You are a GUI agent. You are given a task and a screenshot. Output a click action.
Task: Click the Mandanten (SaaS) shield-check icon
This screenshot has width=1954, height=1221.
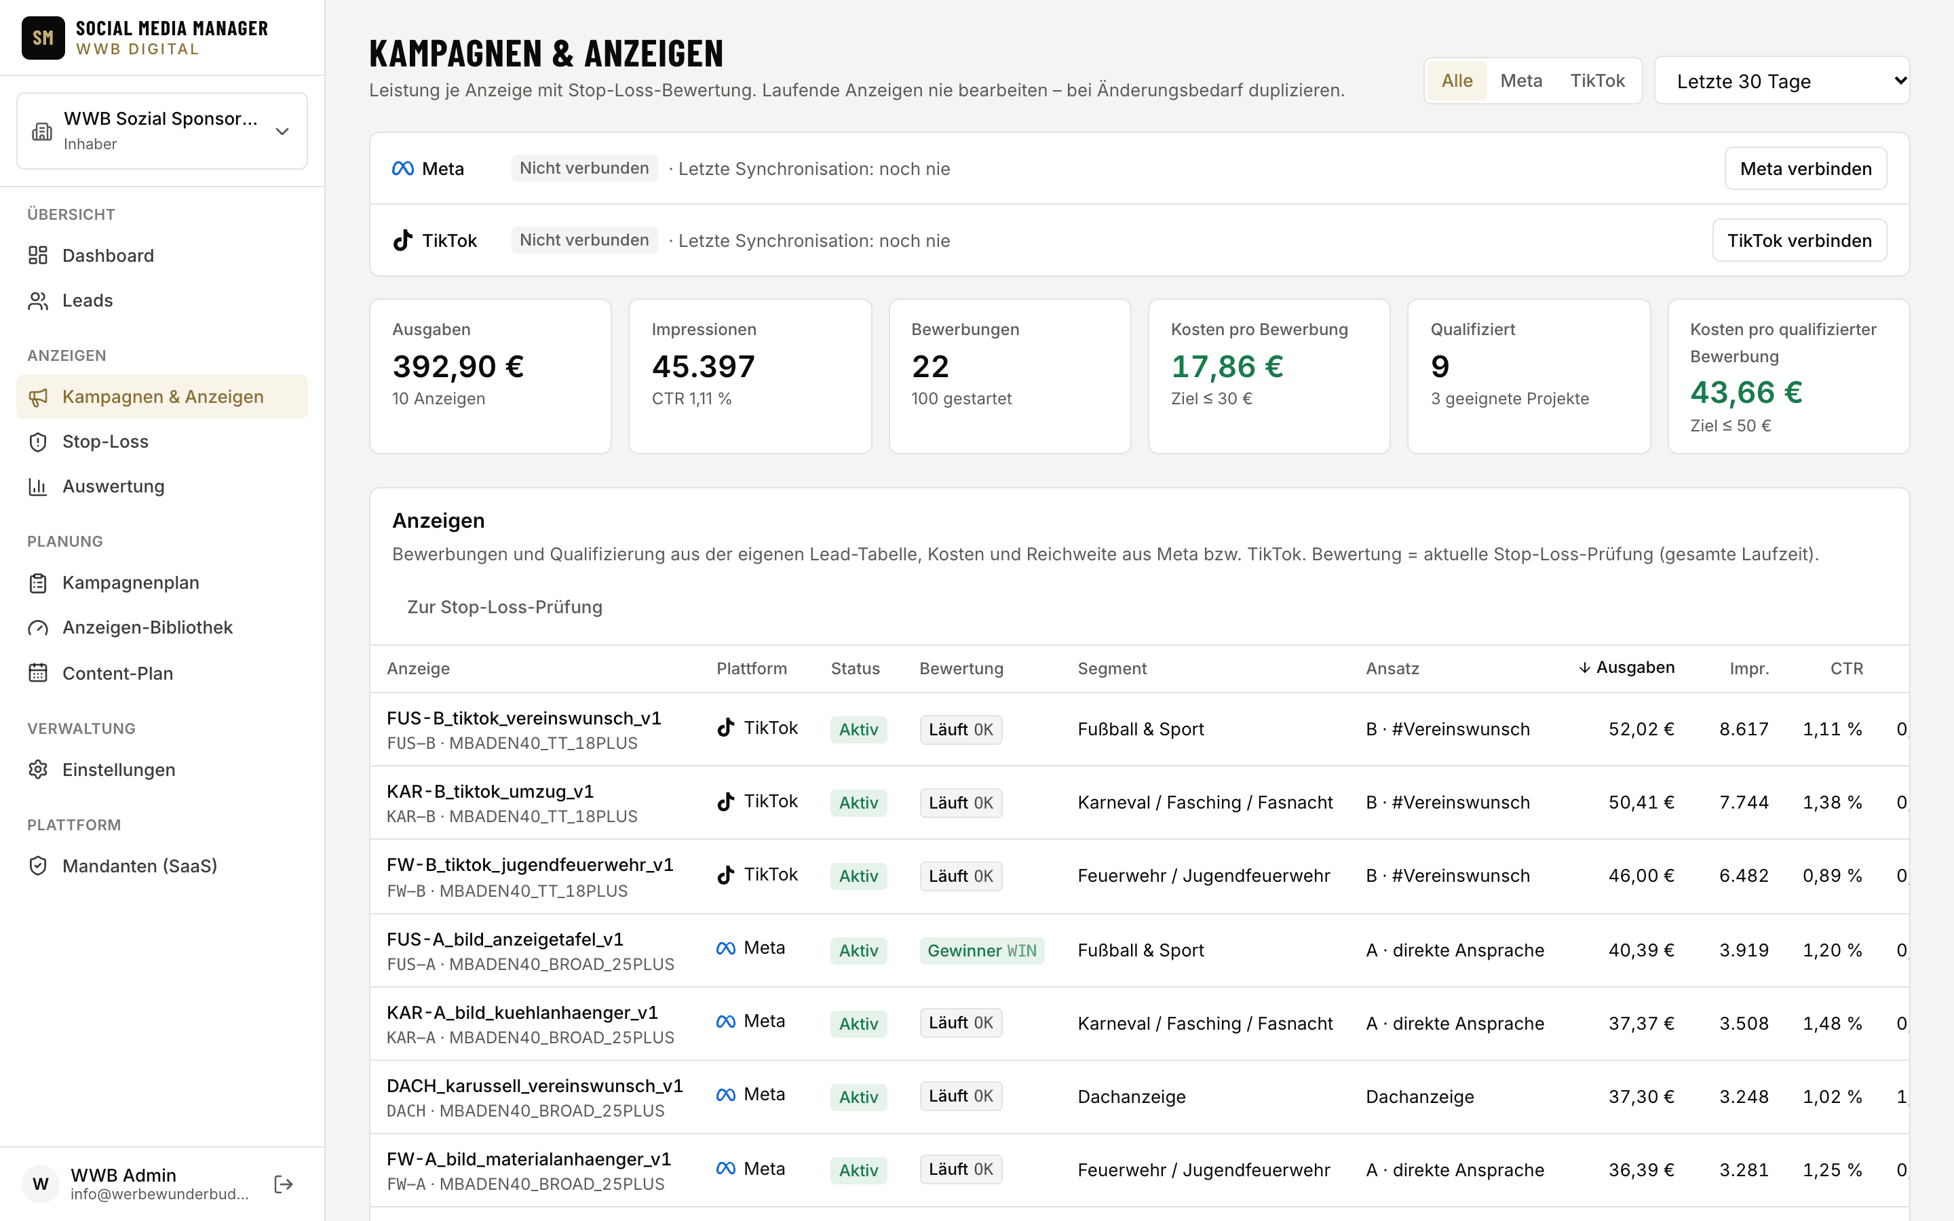tap(38, 866)
